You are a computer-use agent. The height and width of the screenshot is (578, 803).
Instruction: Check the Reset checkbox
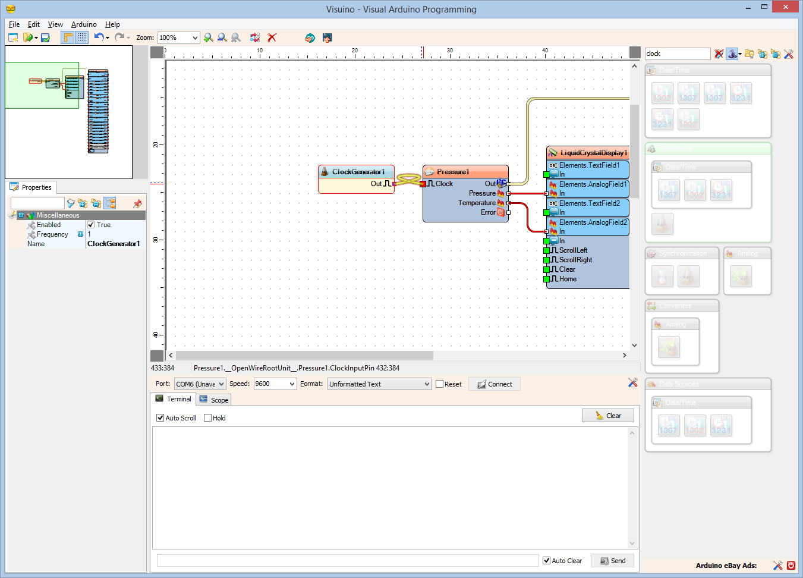[x=440, y=384]
